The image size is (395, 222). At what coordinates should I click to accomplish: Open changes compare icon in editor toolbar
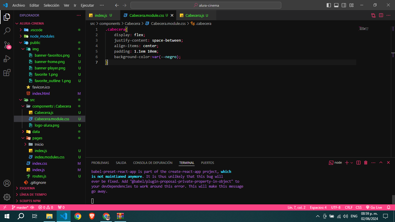click(x=373, y=15)
